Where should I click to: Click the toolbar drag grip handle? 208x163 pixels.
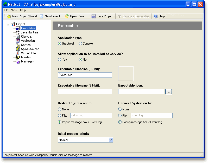(x=4, y=16)
